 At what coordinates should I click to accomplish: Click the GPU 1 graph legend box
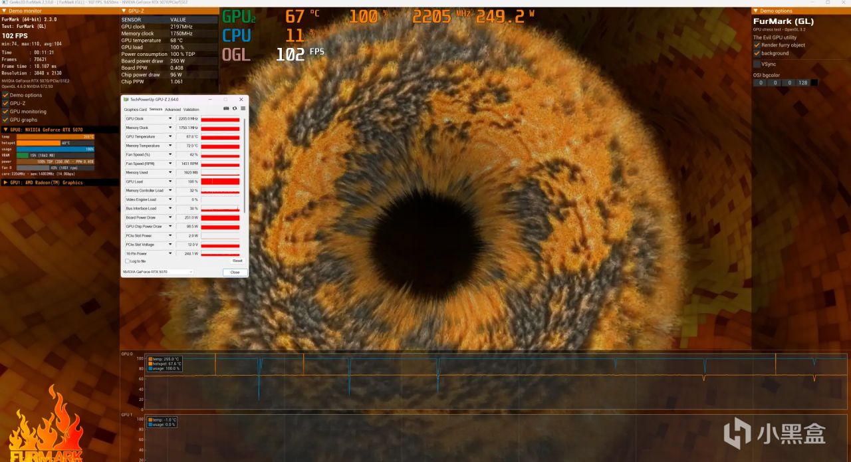(x=164, y=421)
